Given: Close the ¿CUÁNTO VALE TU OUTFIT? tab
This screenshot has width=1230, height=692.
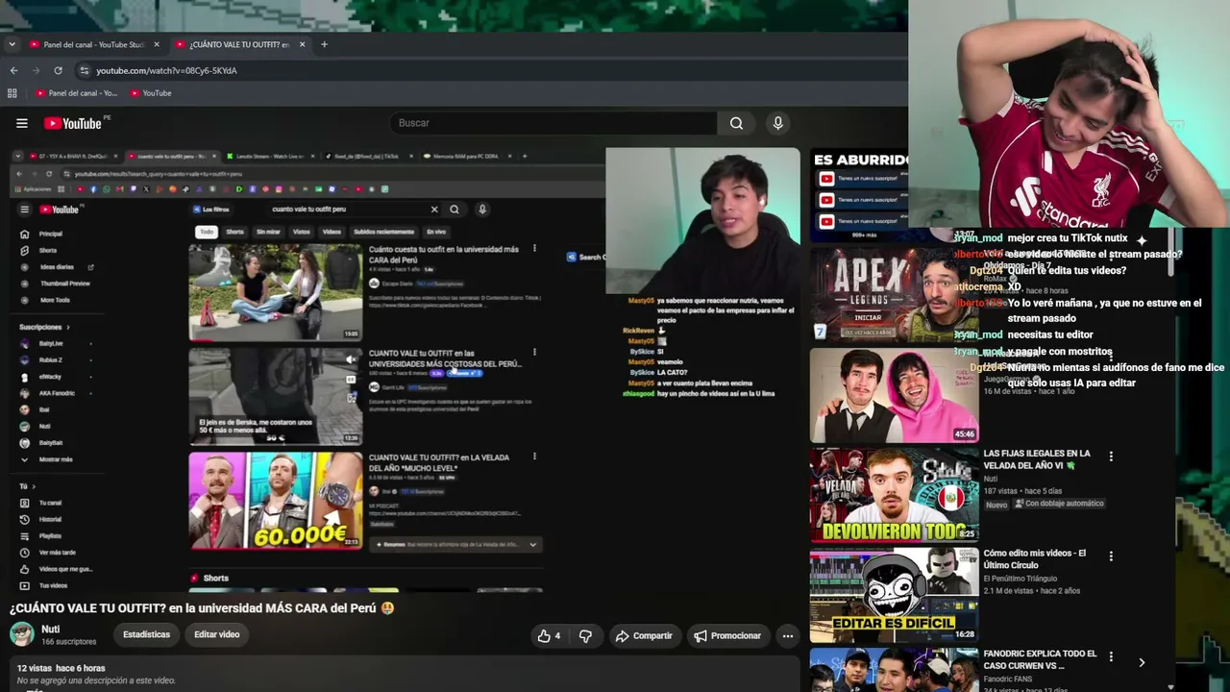Looking at the screenshot, I should [x=302, y=44].
